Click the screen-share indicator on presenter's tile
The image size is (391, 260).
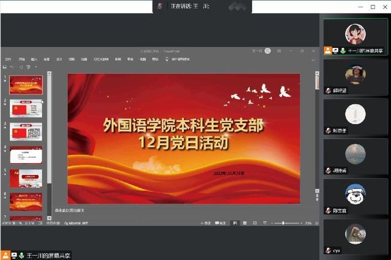click(x=335, y=50)
